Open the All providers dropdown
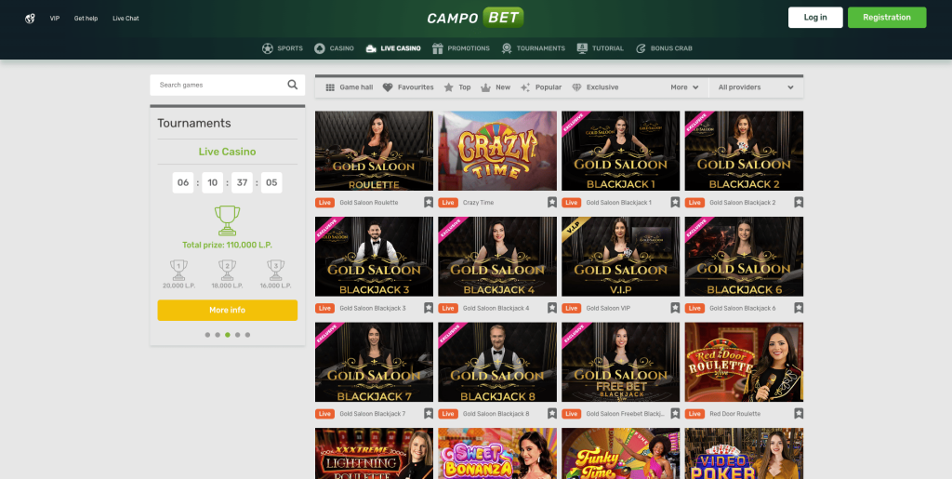This screenshot has height=479, width=952. point(756,87)
